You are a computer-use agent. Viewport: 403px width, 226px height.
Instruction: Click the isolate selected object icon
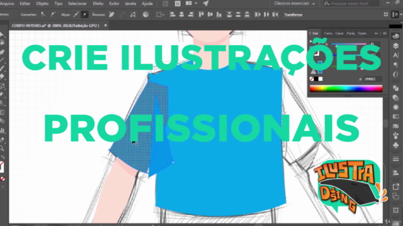coord(145,14)
